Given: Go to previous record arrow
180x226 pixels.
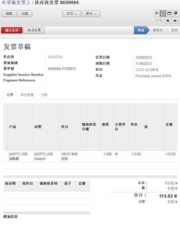Looking at the screenshot, I should pyautogui.click(x=168, y=21).
